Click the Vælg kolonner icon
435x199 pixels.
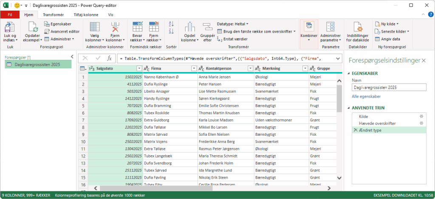95,27
